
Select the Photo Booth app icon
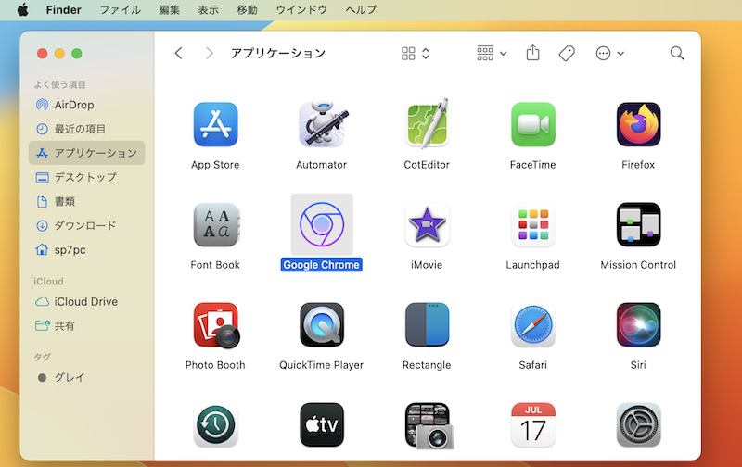[x=215, y=325]
